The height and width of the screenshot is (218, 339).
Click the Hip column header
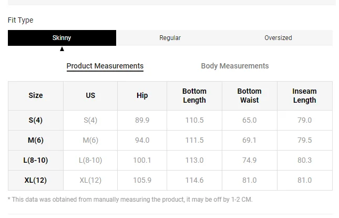coord(142,95)
